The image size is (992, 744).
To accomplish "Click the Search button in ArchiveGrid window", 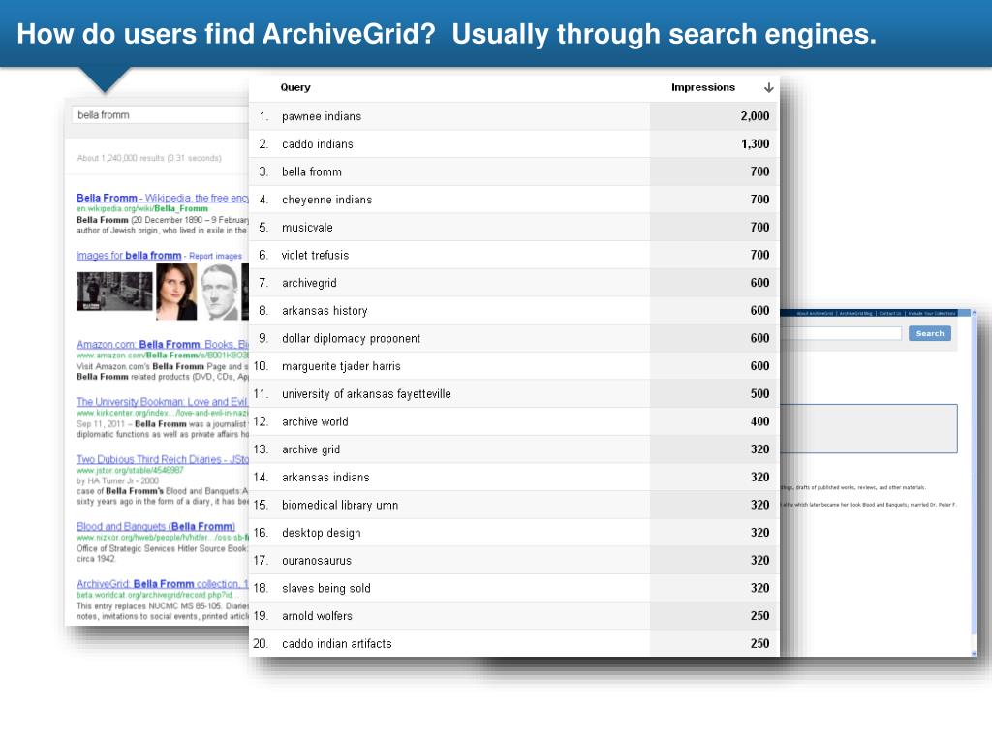I will point(929,333).
